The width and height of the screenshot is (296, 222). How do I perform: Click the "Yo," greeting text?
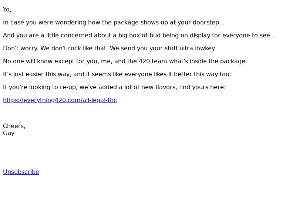point(7,10)
